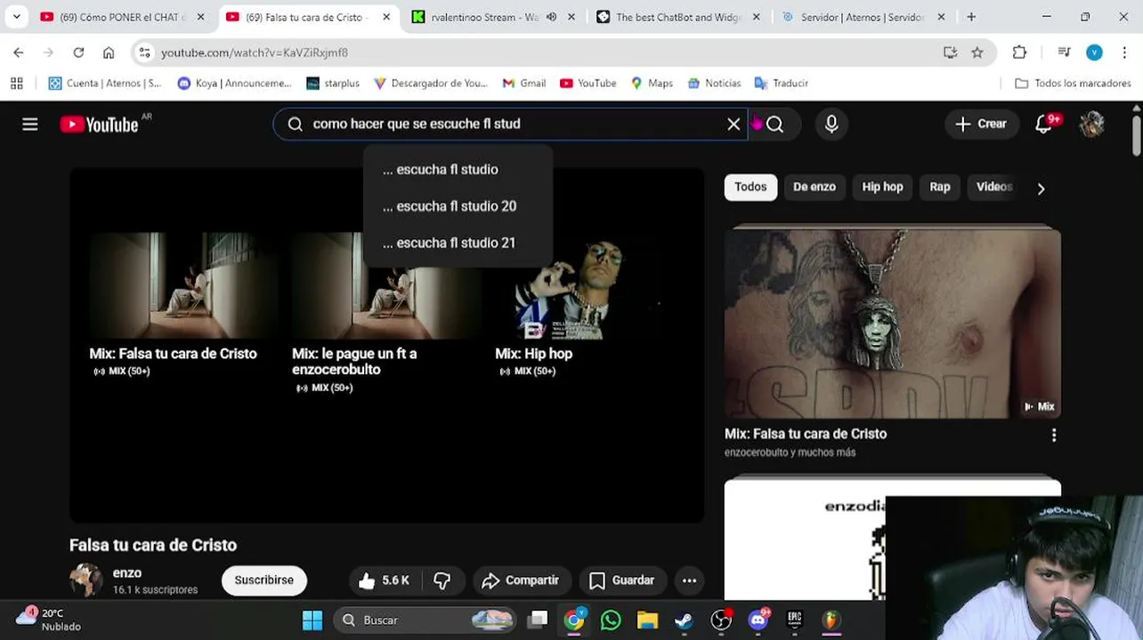Open Todos los marcadores folder

1073,83
